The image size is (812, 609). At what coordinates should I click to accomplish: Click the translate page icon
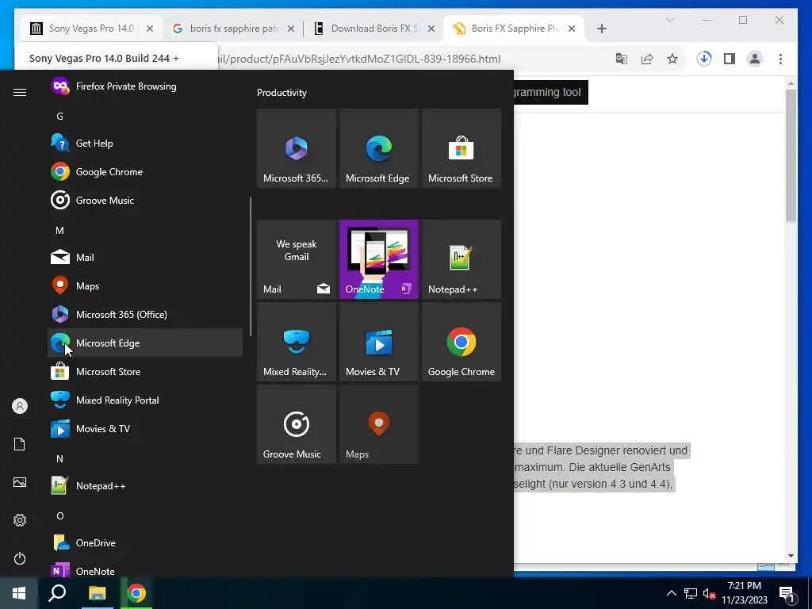click(622, 59)
